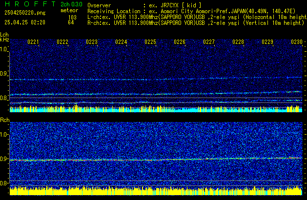Click the Ovserver line with JR7CYX
The height and width of the screenshot is (200, 307).
(x=144, y=5)
